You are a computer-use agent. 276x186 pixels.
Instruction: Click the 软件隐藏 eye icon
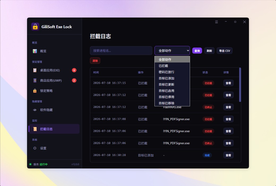(x=35, y=110)
